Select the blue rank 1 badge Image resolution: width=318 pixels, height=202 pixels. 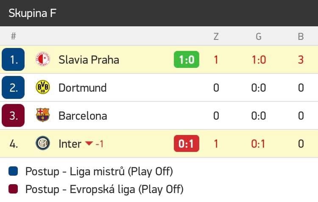click(x=13, y=59)
